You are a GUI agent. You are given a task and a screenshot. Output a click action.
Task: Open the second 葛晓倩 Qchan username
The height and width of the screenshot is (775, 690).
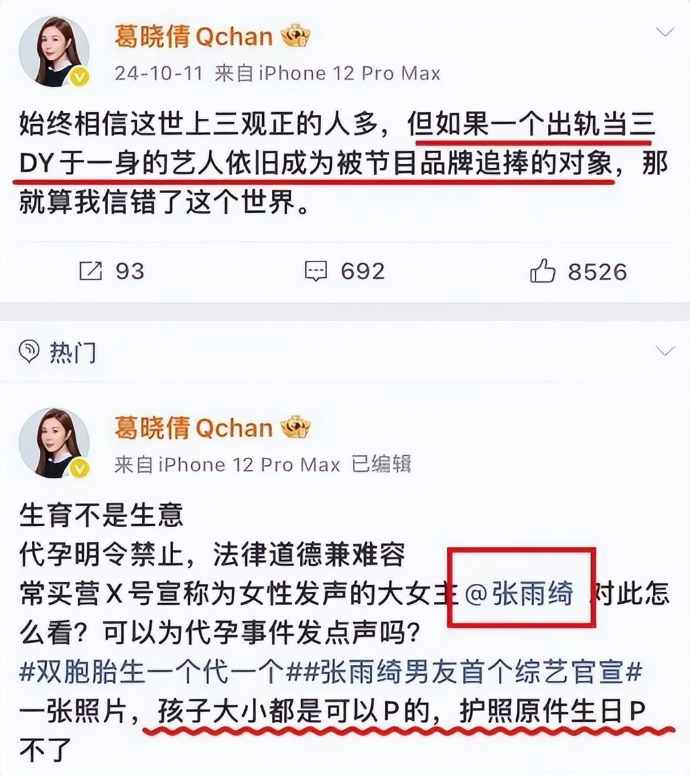point(194,427)
